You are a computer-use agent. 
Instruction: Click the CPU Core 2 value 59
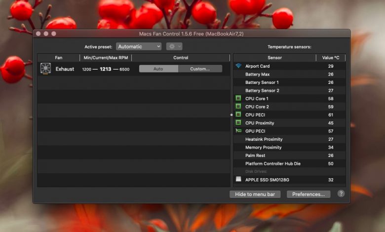[x=331, y=107]
